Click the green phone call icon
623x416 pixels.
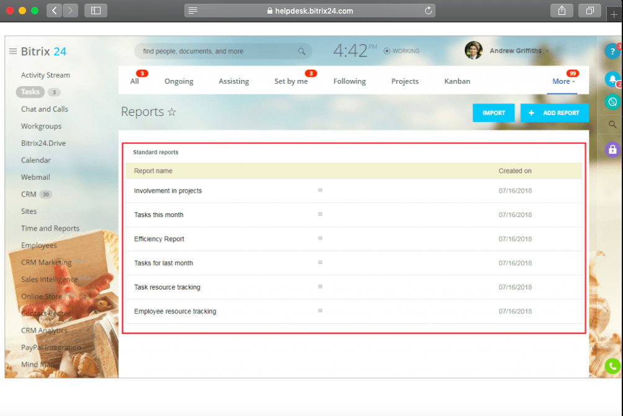coord(612,366)
